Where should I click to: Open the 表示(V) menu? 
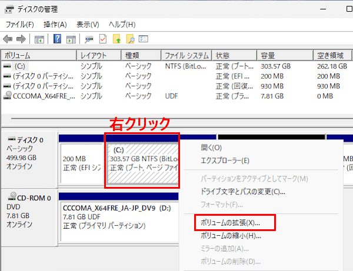point(88,24)
